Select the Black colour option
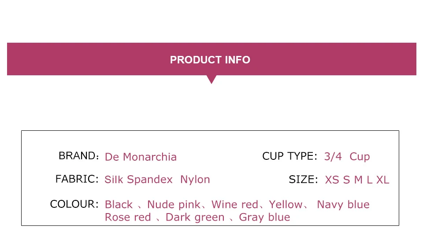 click(119, 205)
